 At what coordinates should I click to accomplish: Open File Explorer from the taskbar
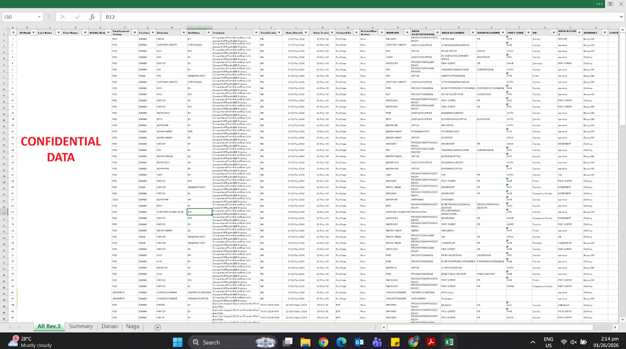tap(305, 342)
